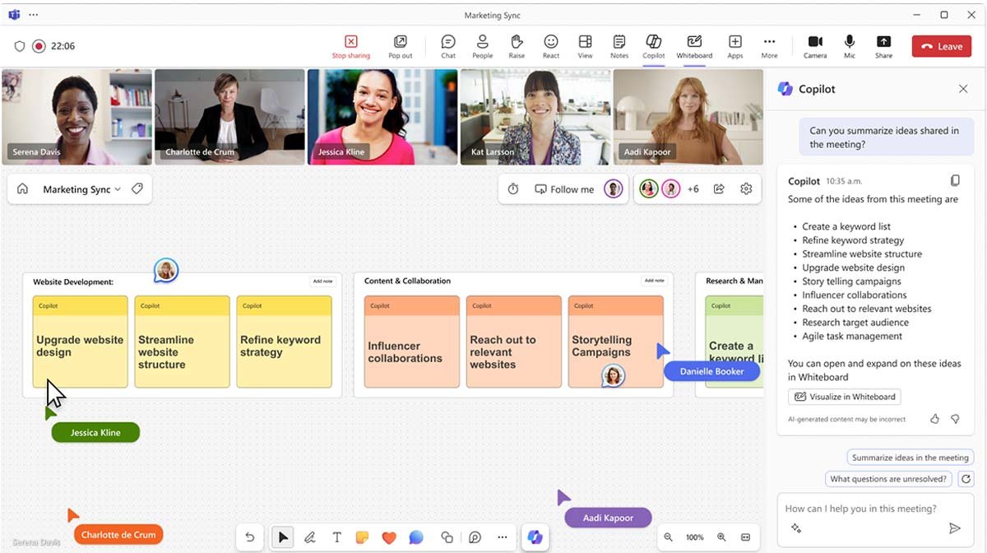This screenshot has width=987, height=553.
Task: Toggle Follow me presenter mode
Action: (x=563, y=188)
